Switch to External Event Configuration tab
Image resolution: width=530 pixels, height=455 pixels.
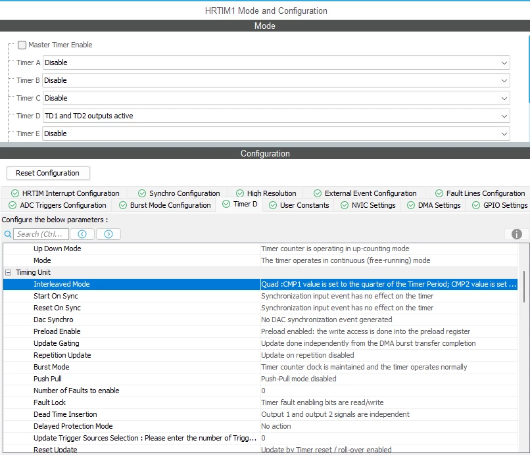tap(365, 193)
